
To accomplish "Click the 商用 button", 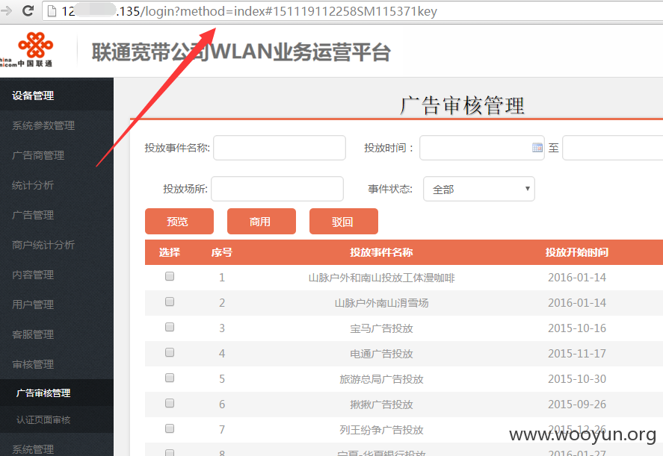I will click(262, 221).
